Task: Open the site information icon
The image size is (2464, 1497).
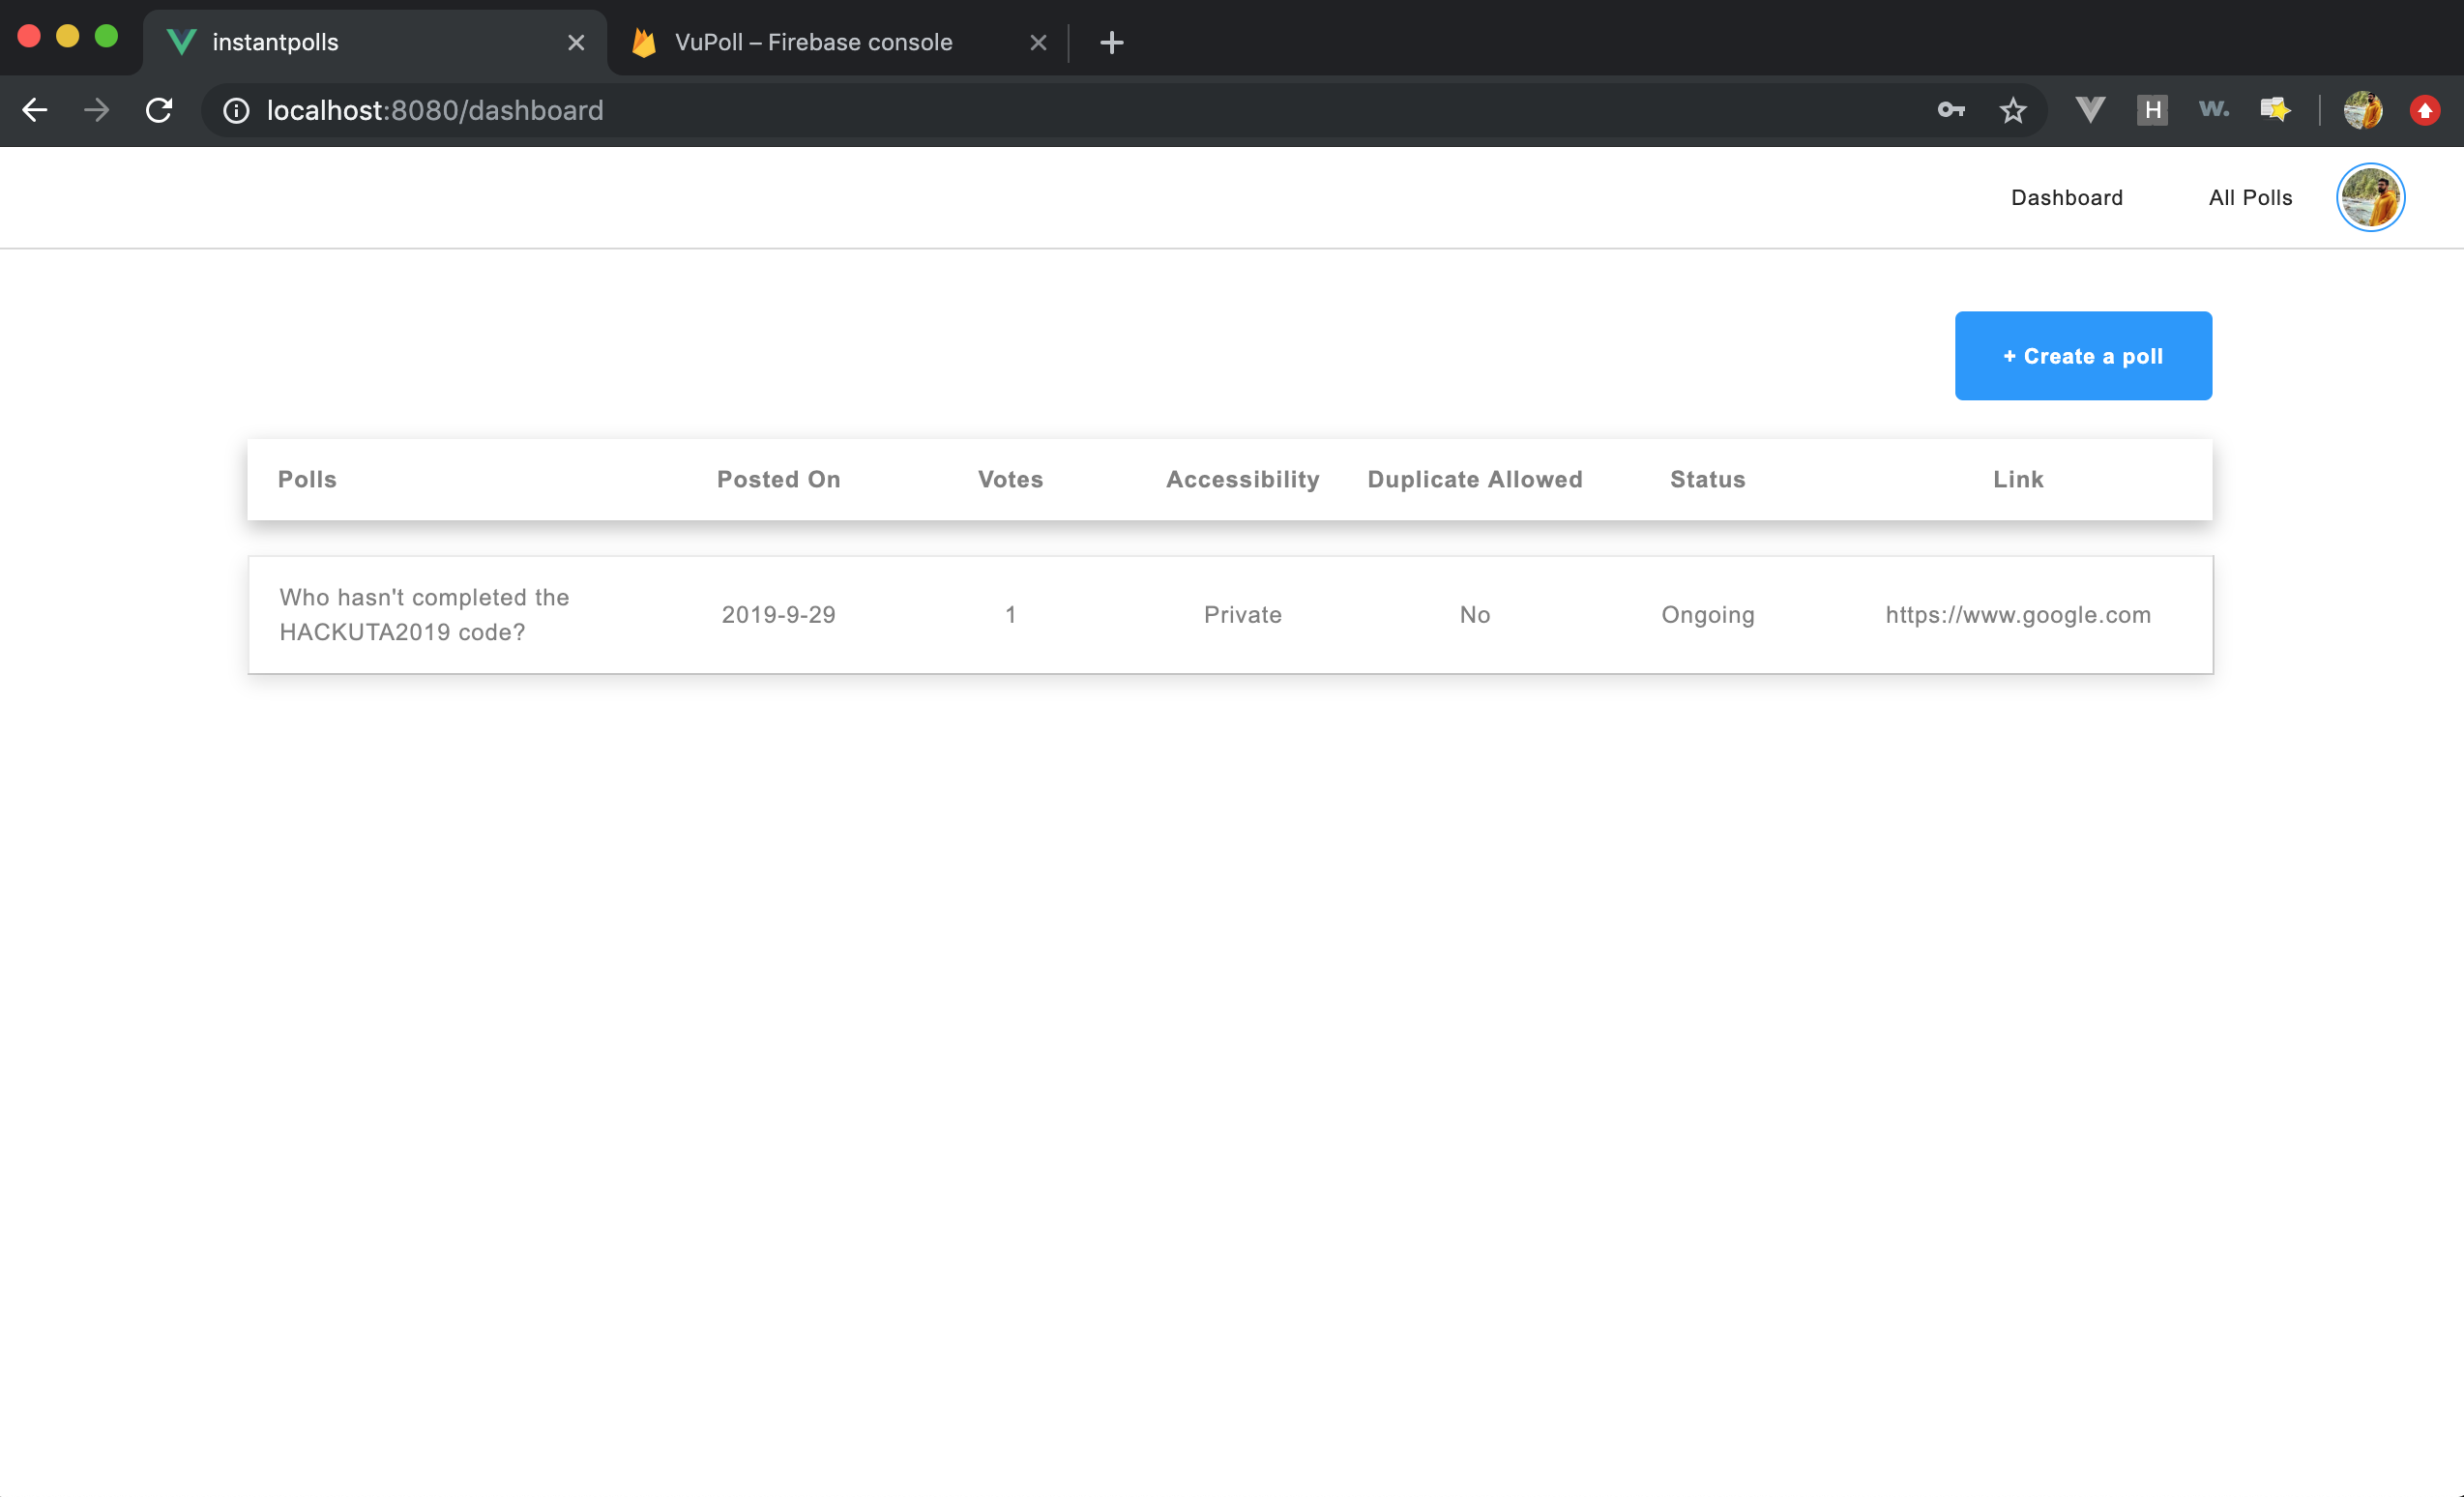Action: (x=236, y=110)
